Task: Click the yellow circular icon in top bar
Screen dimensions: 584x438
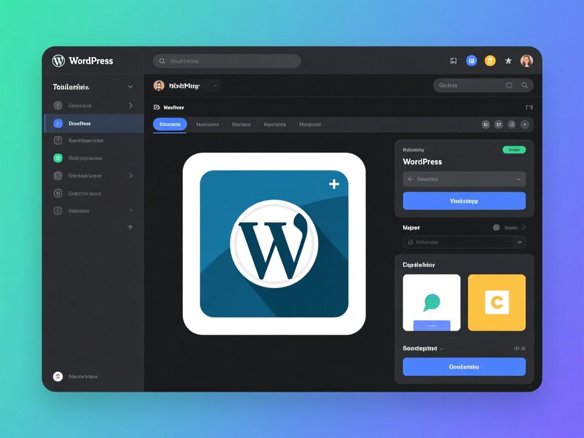Action: 490,61
